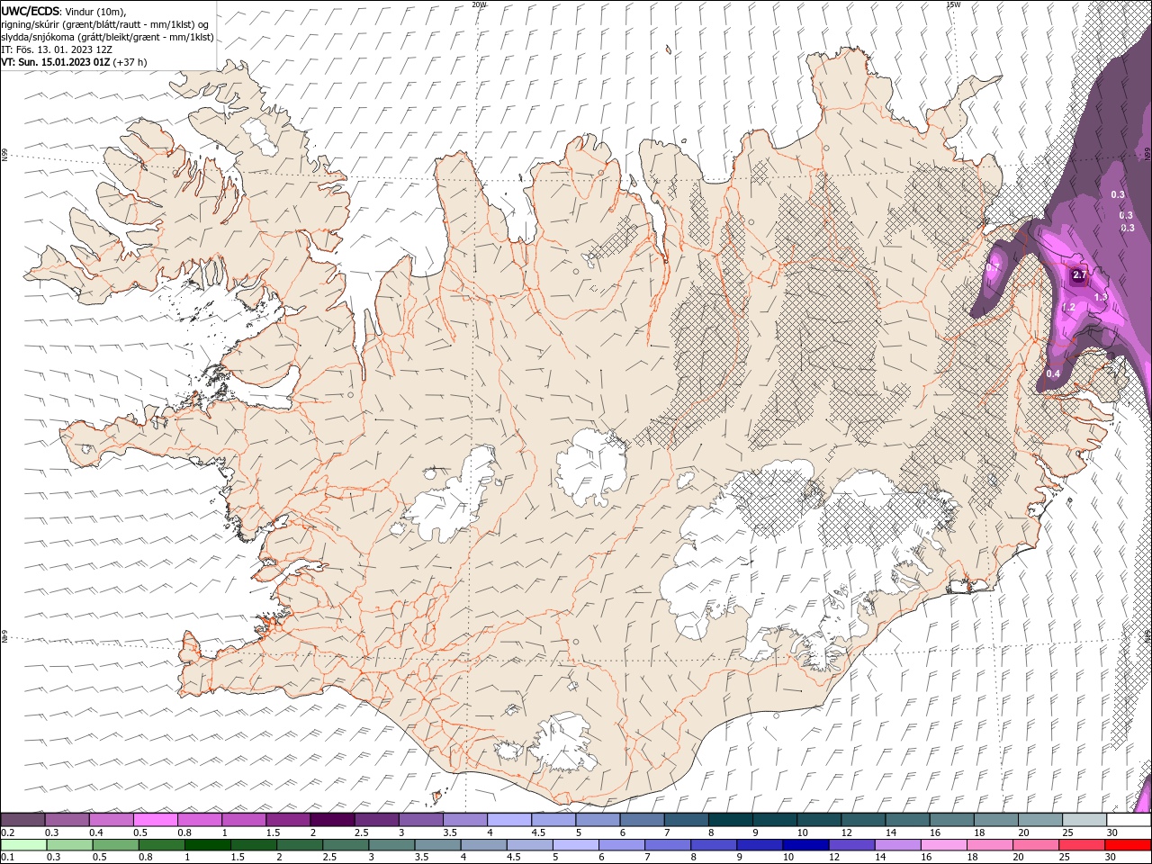
Task: Click the 0.4 precipitation value near the coast
Action: click(1053, 373)
